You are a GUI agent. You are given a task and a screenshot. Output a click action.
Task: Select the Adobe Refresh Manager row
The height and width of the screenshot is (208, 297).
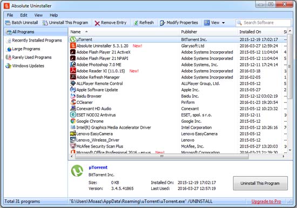click(178, 77)
